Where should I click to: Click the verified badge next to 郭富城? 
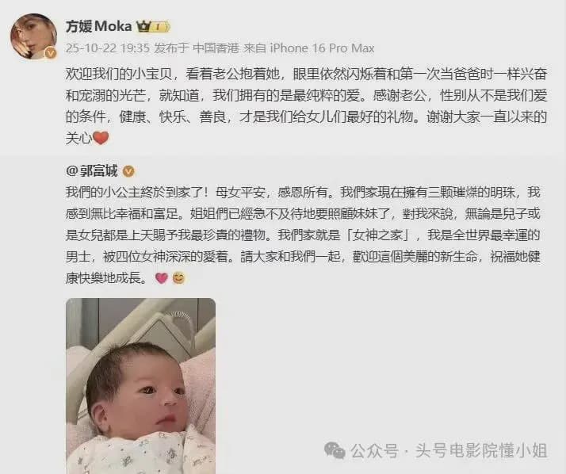[129, 171]
